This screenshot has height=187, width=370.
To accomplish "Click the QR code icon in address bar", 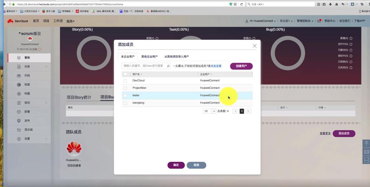I will tap(235, 4).
